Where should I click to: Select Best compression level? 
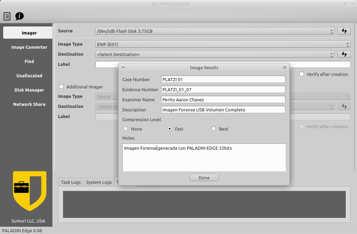click(x=213, y=129)
